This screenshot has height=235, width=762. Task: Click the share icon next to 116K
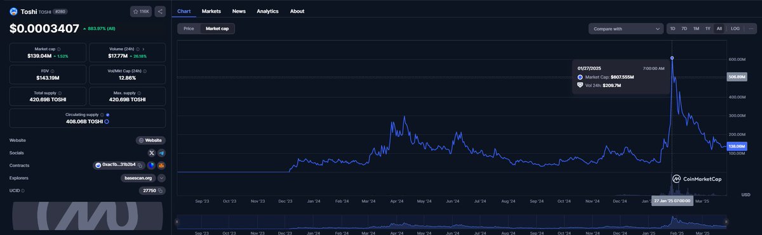tap(160, 11)
